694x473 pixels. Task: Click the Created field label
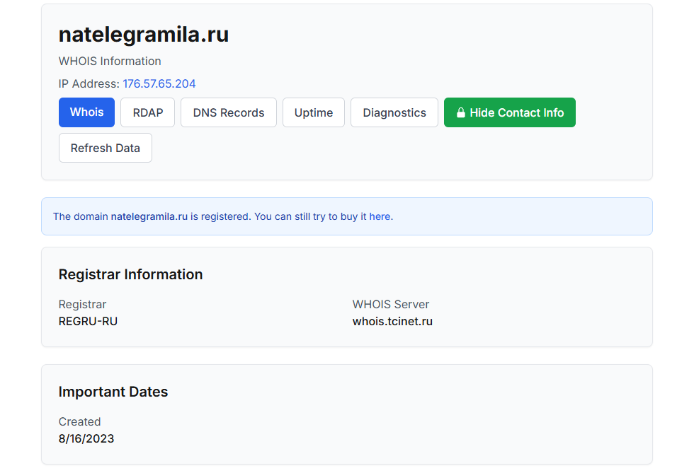79,421
